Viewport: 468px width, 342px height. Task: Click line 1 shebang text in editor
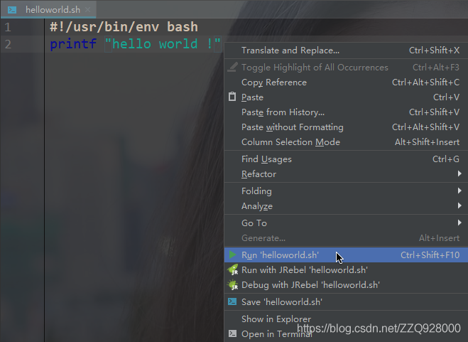tap(124, 27)
